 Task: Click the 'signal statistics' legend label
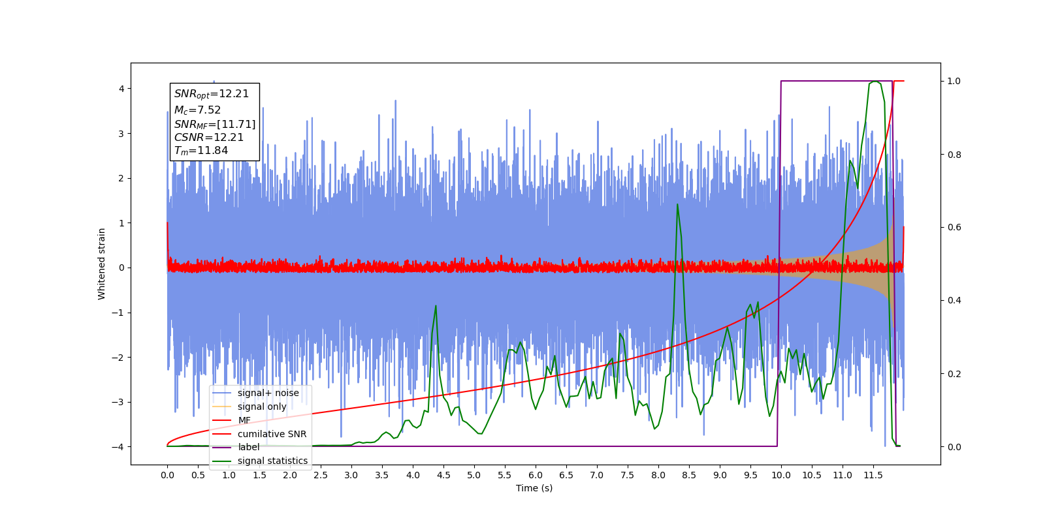click(272, 461)
